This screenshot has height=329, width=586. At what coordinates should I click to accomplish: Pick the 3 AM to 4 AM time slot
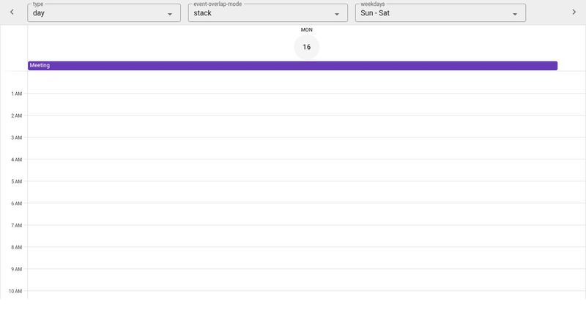click(x=306, y=148)
